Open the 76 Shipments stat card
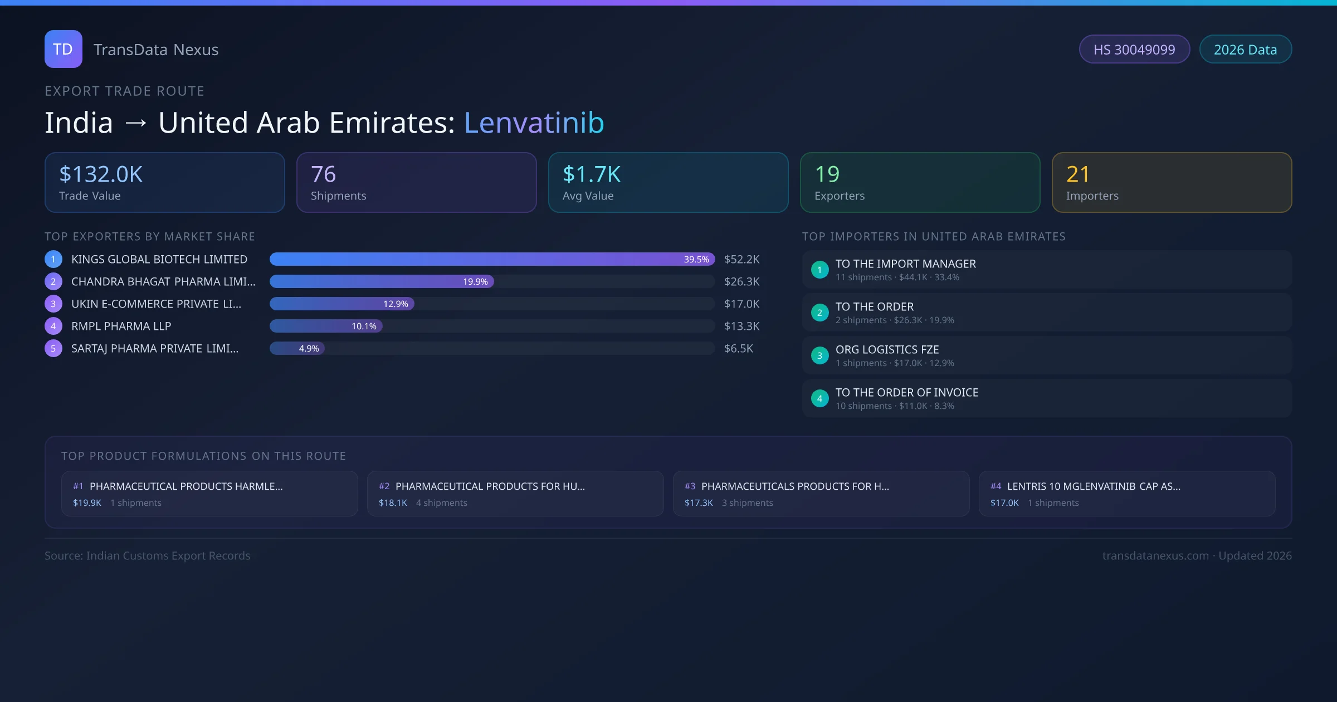The height and width of the screenshot is (702, 1337). pyautogui.click(x=416, y=183)
